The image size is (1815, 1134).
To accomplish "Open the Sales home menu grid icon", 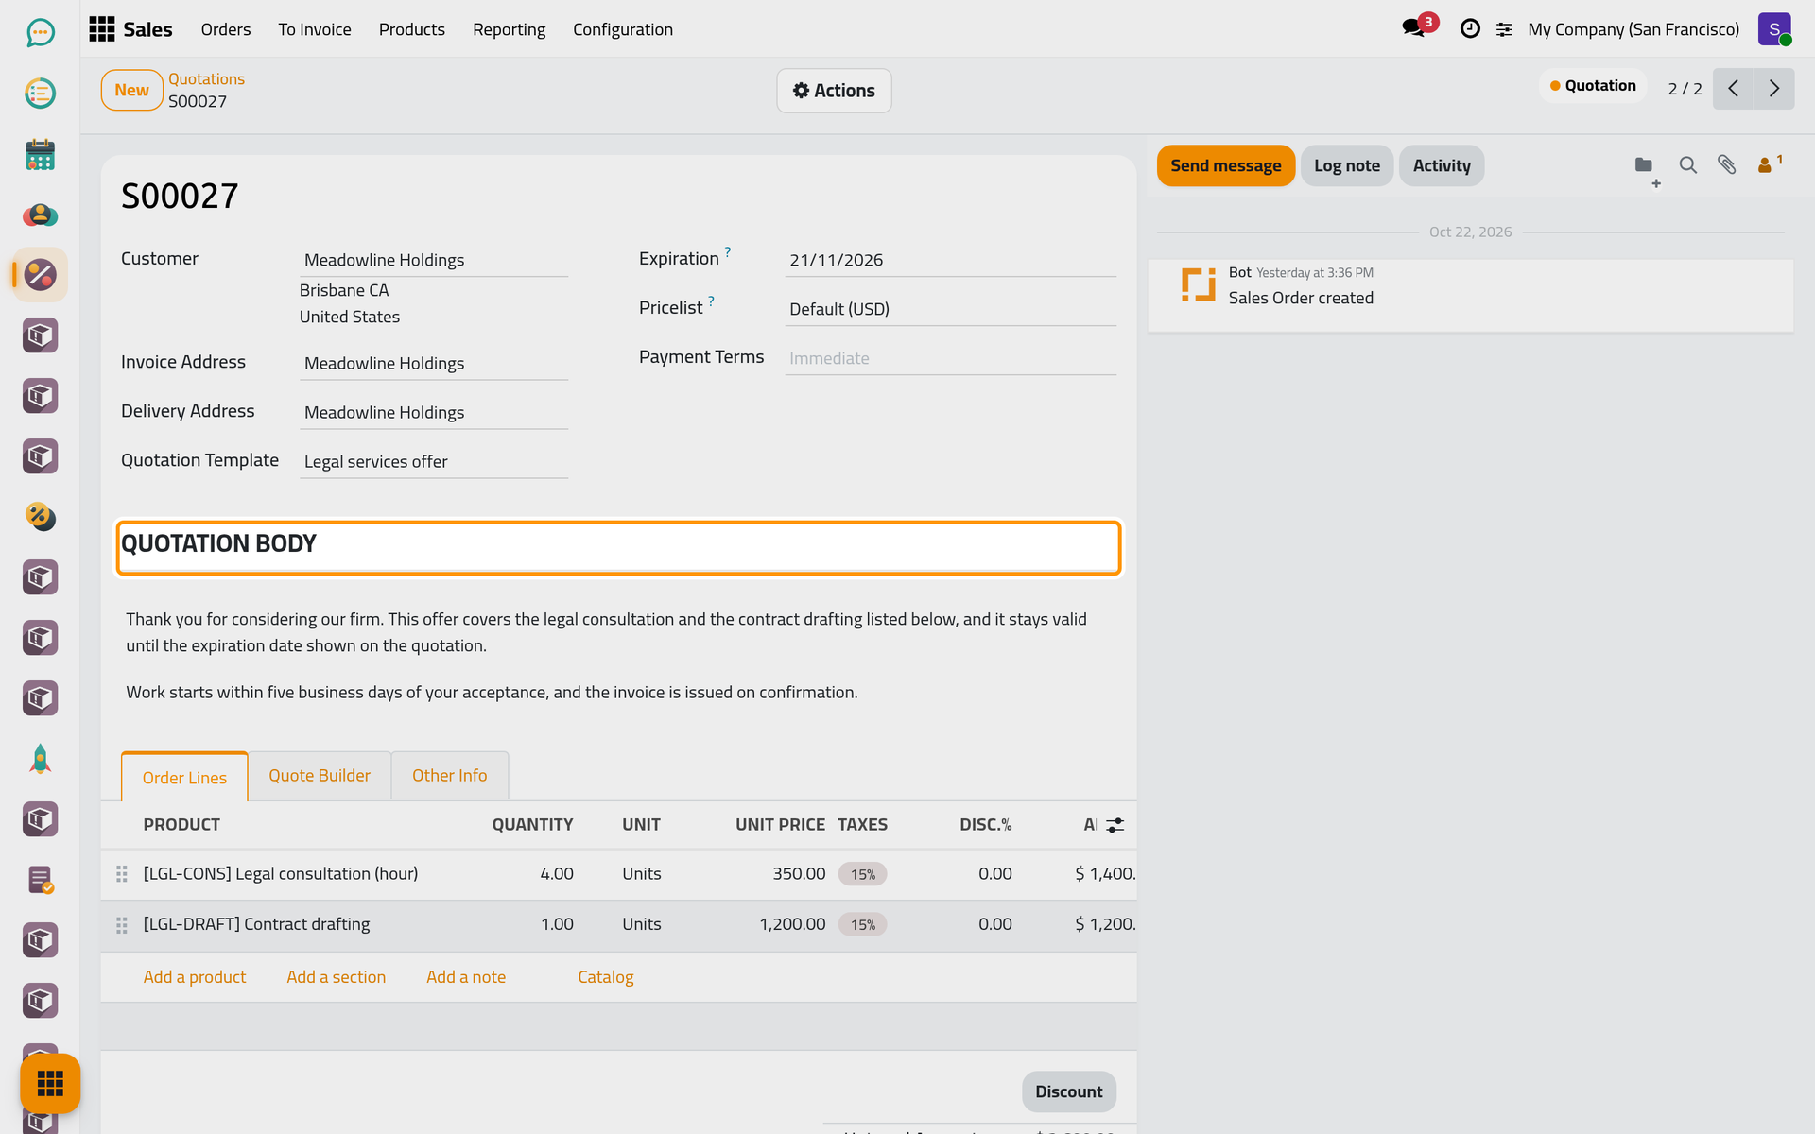I will (x=102, y=29).
